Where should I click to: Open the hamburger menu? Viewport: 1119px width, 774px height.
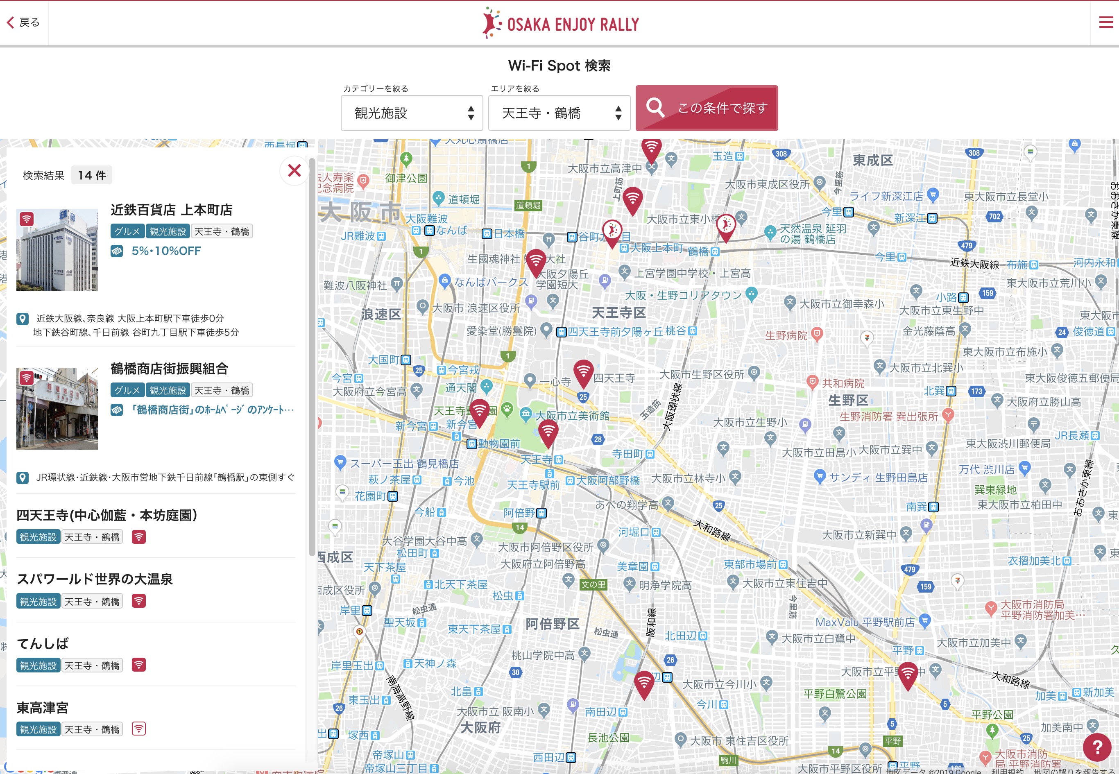tap(1105, 22)
